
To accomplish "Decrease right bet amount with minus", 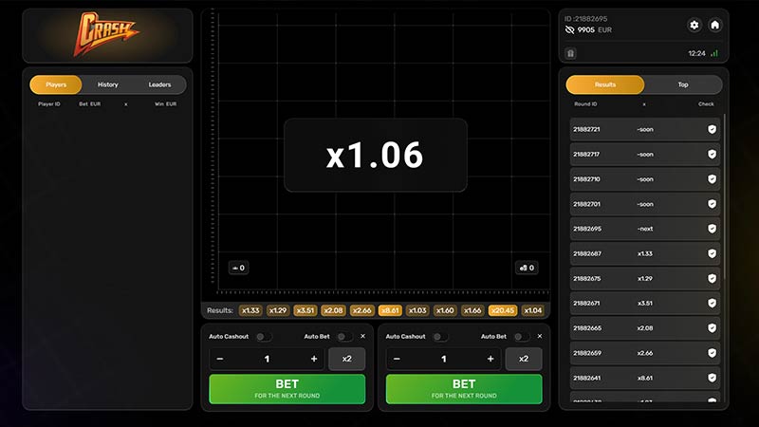I will pos(397,359).
